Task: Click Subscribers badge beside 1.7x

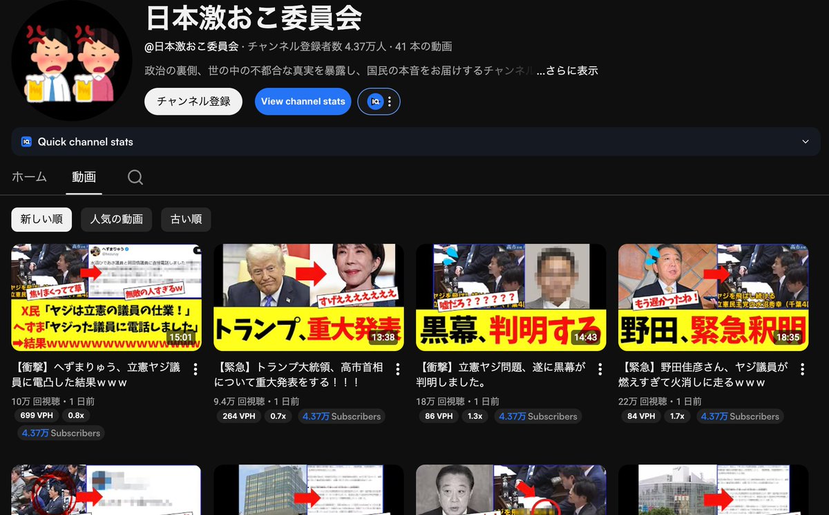Action: coord(741,416)
